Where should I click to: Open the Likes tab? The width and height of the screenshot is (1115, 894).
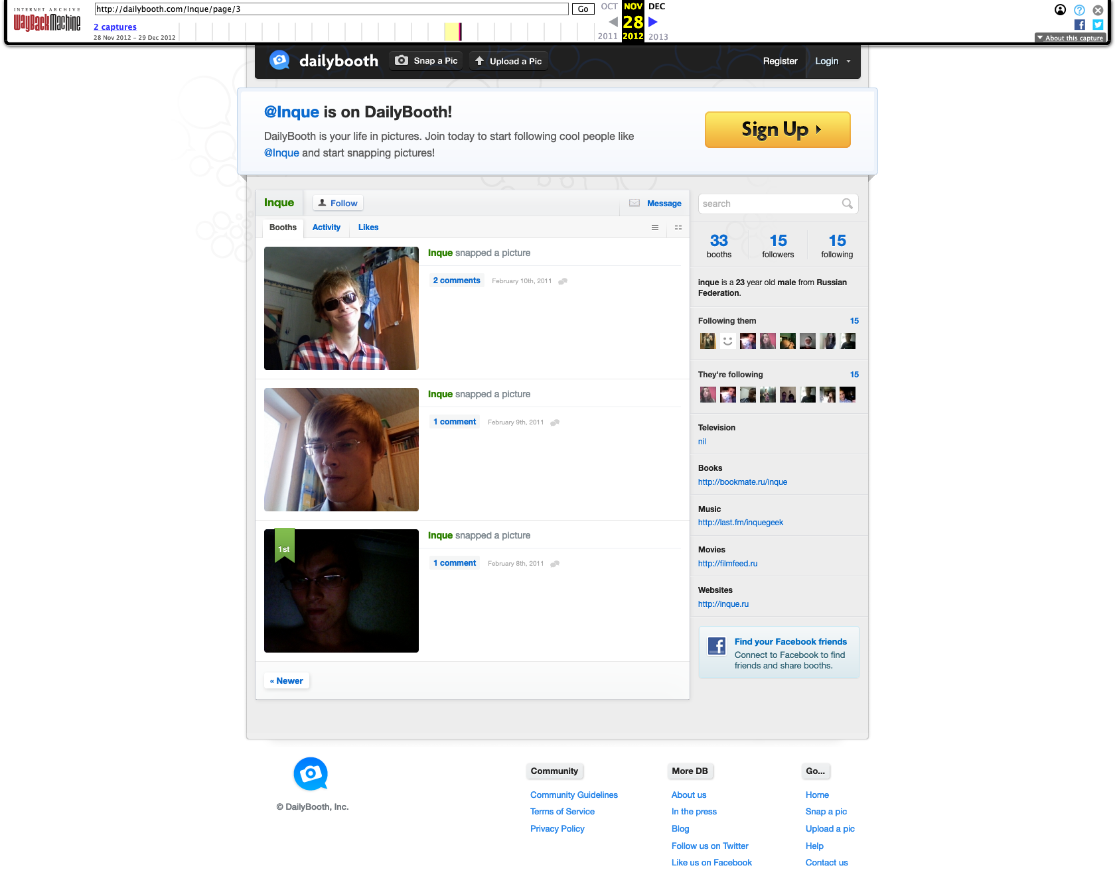point(368,227)
